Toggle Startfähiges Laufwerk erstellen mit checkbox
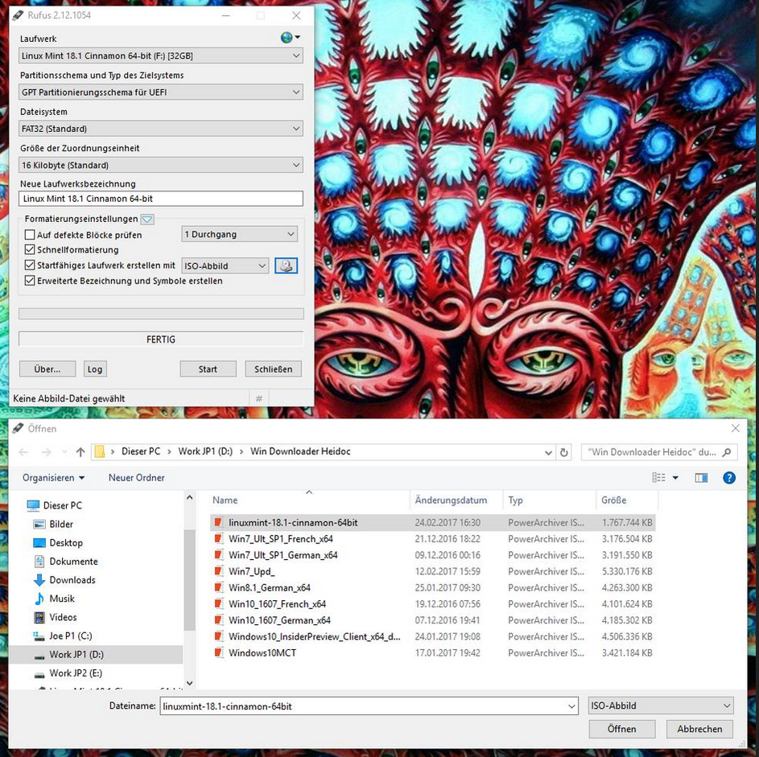This screenshot has height=757, width=759. pyautogui.click(x=30, y=265)
